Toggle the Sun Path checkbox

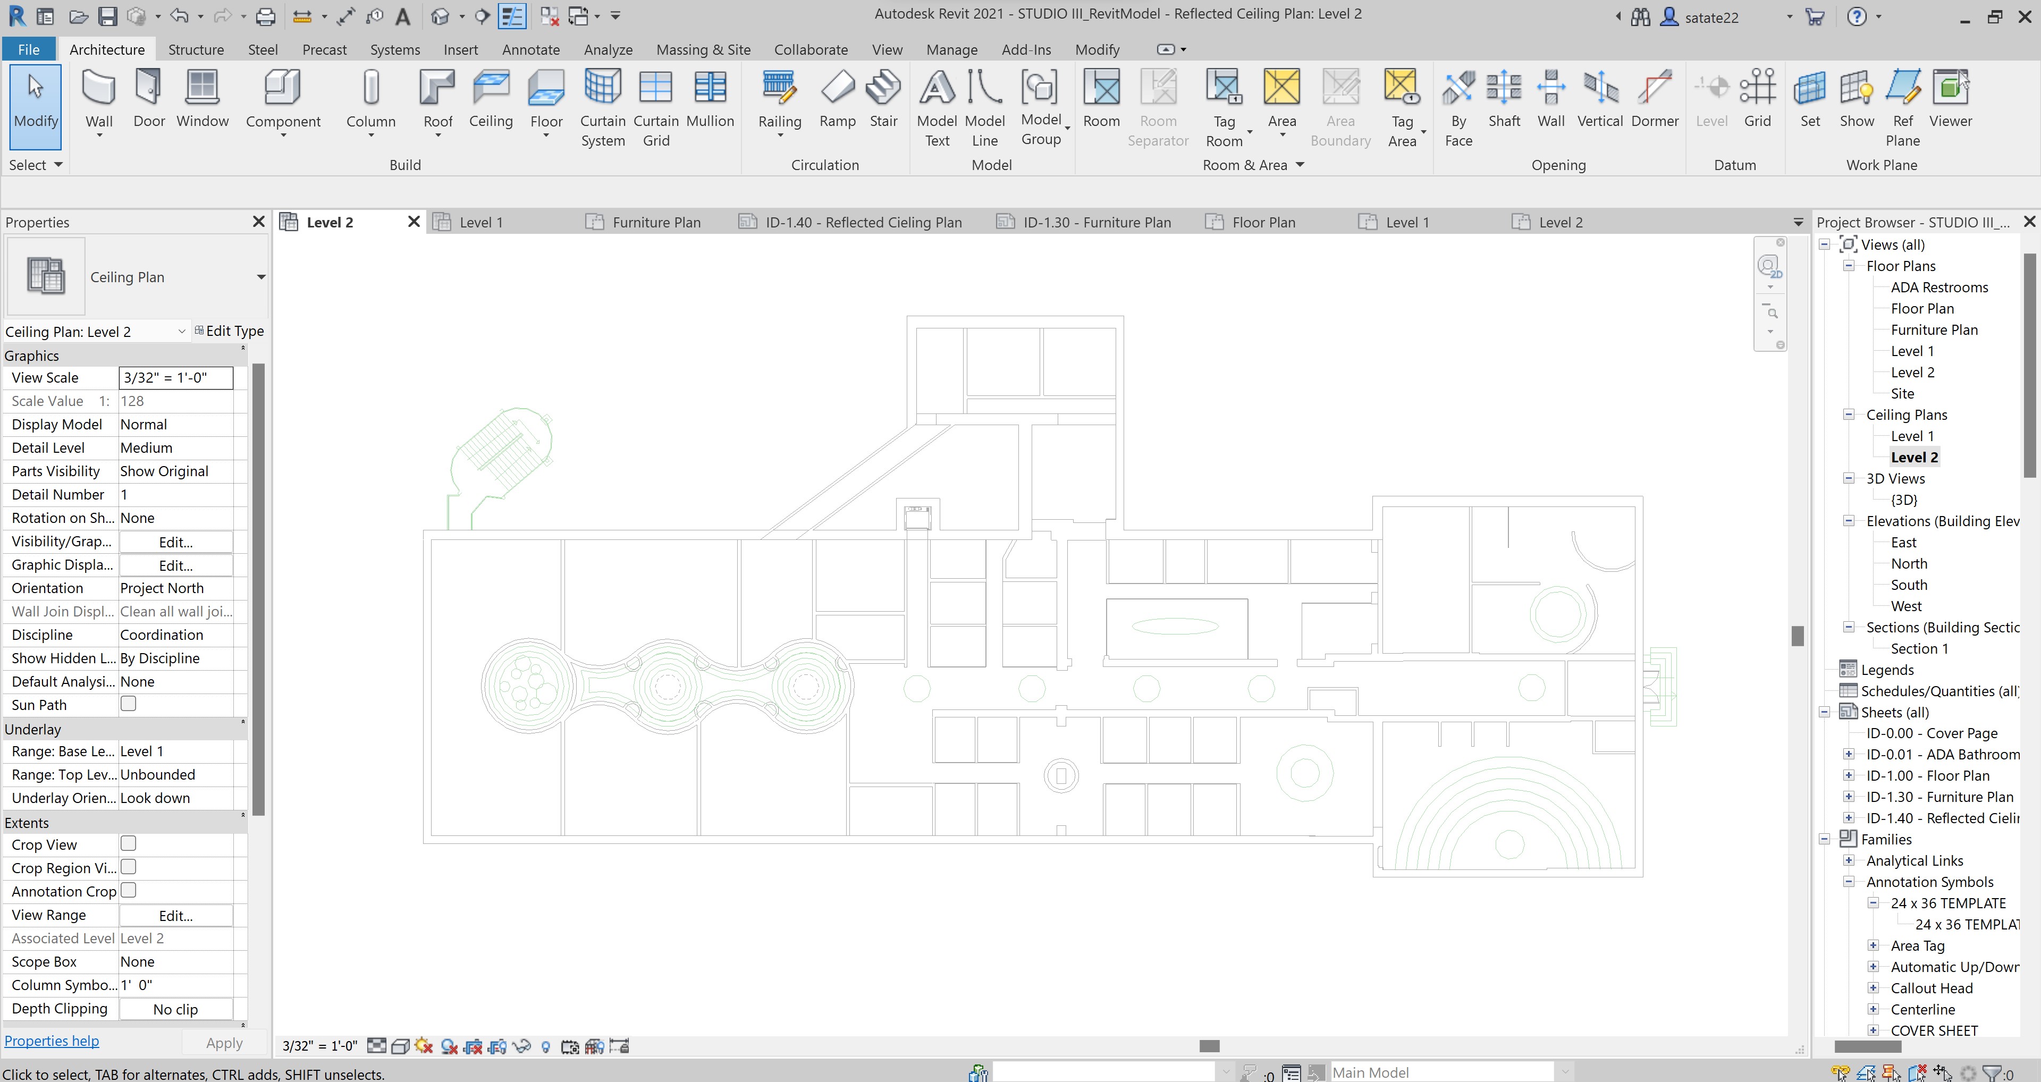pyautogui.click(x=128, y=704)
